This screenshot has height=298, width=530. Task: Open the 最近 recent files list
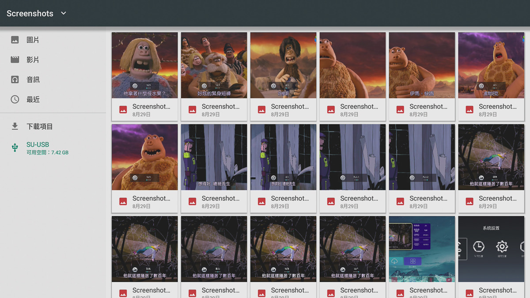click(x=53, y=99)
